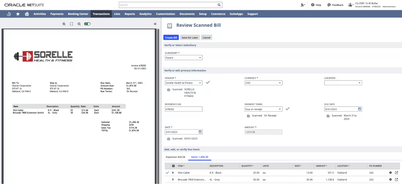Open the Commerce menu

coord(218,14)
